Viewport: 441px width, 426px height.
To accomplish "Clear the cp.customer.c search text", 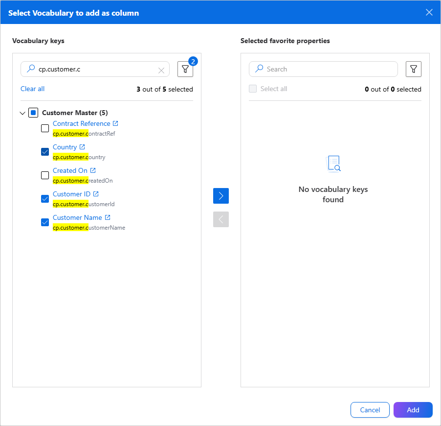I will [x=161, y=71].
